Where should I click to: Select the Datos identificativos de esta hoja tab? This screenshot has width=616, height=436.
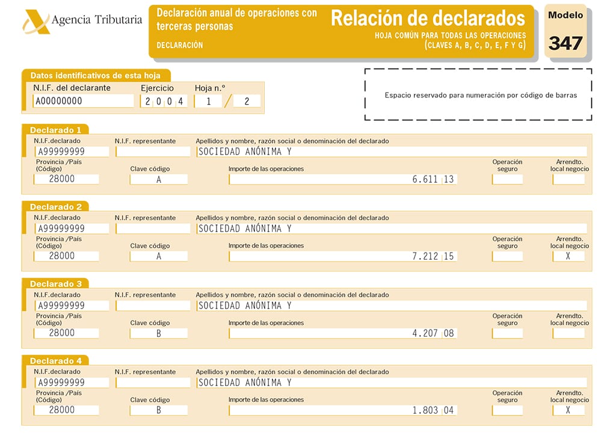(96, 75)
